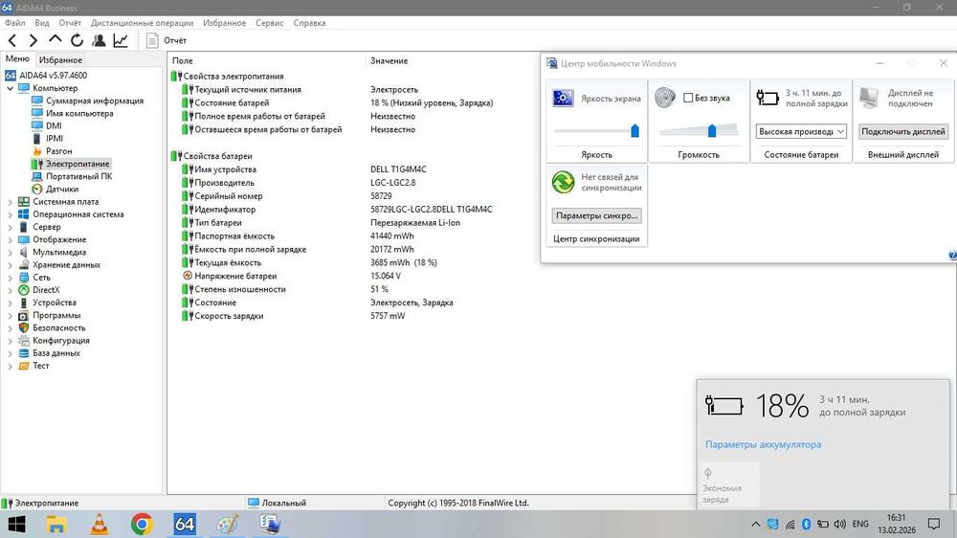The height and width of the screenshot is (538, 957).
Task: Open Дистанционные операции menu
Action: (143, 23)
